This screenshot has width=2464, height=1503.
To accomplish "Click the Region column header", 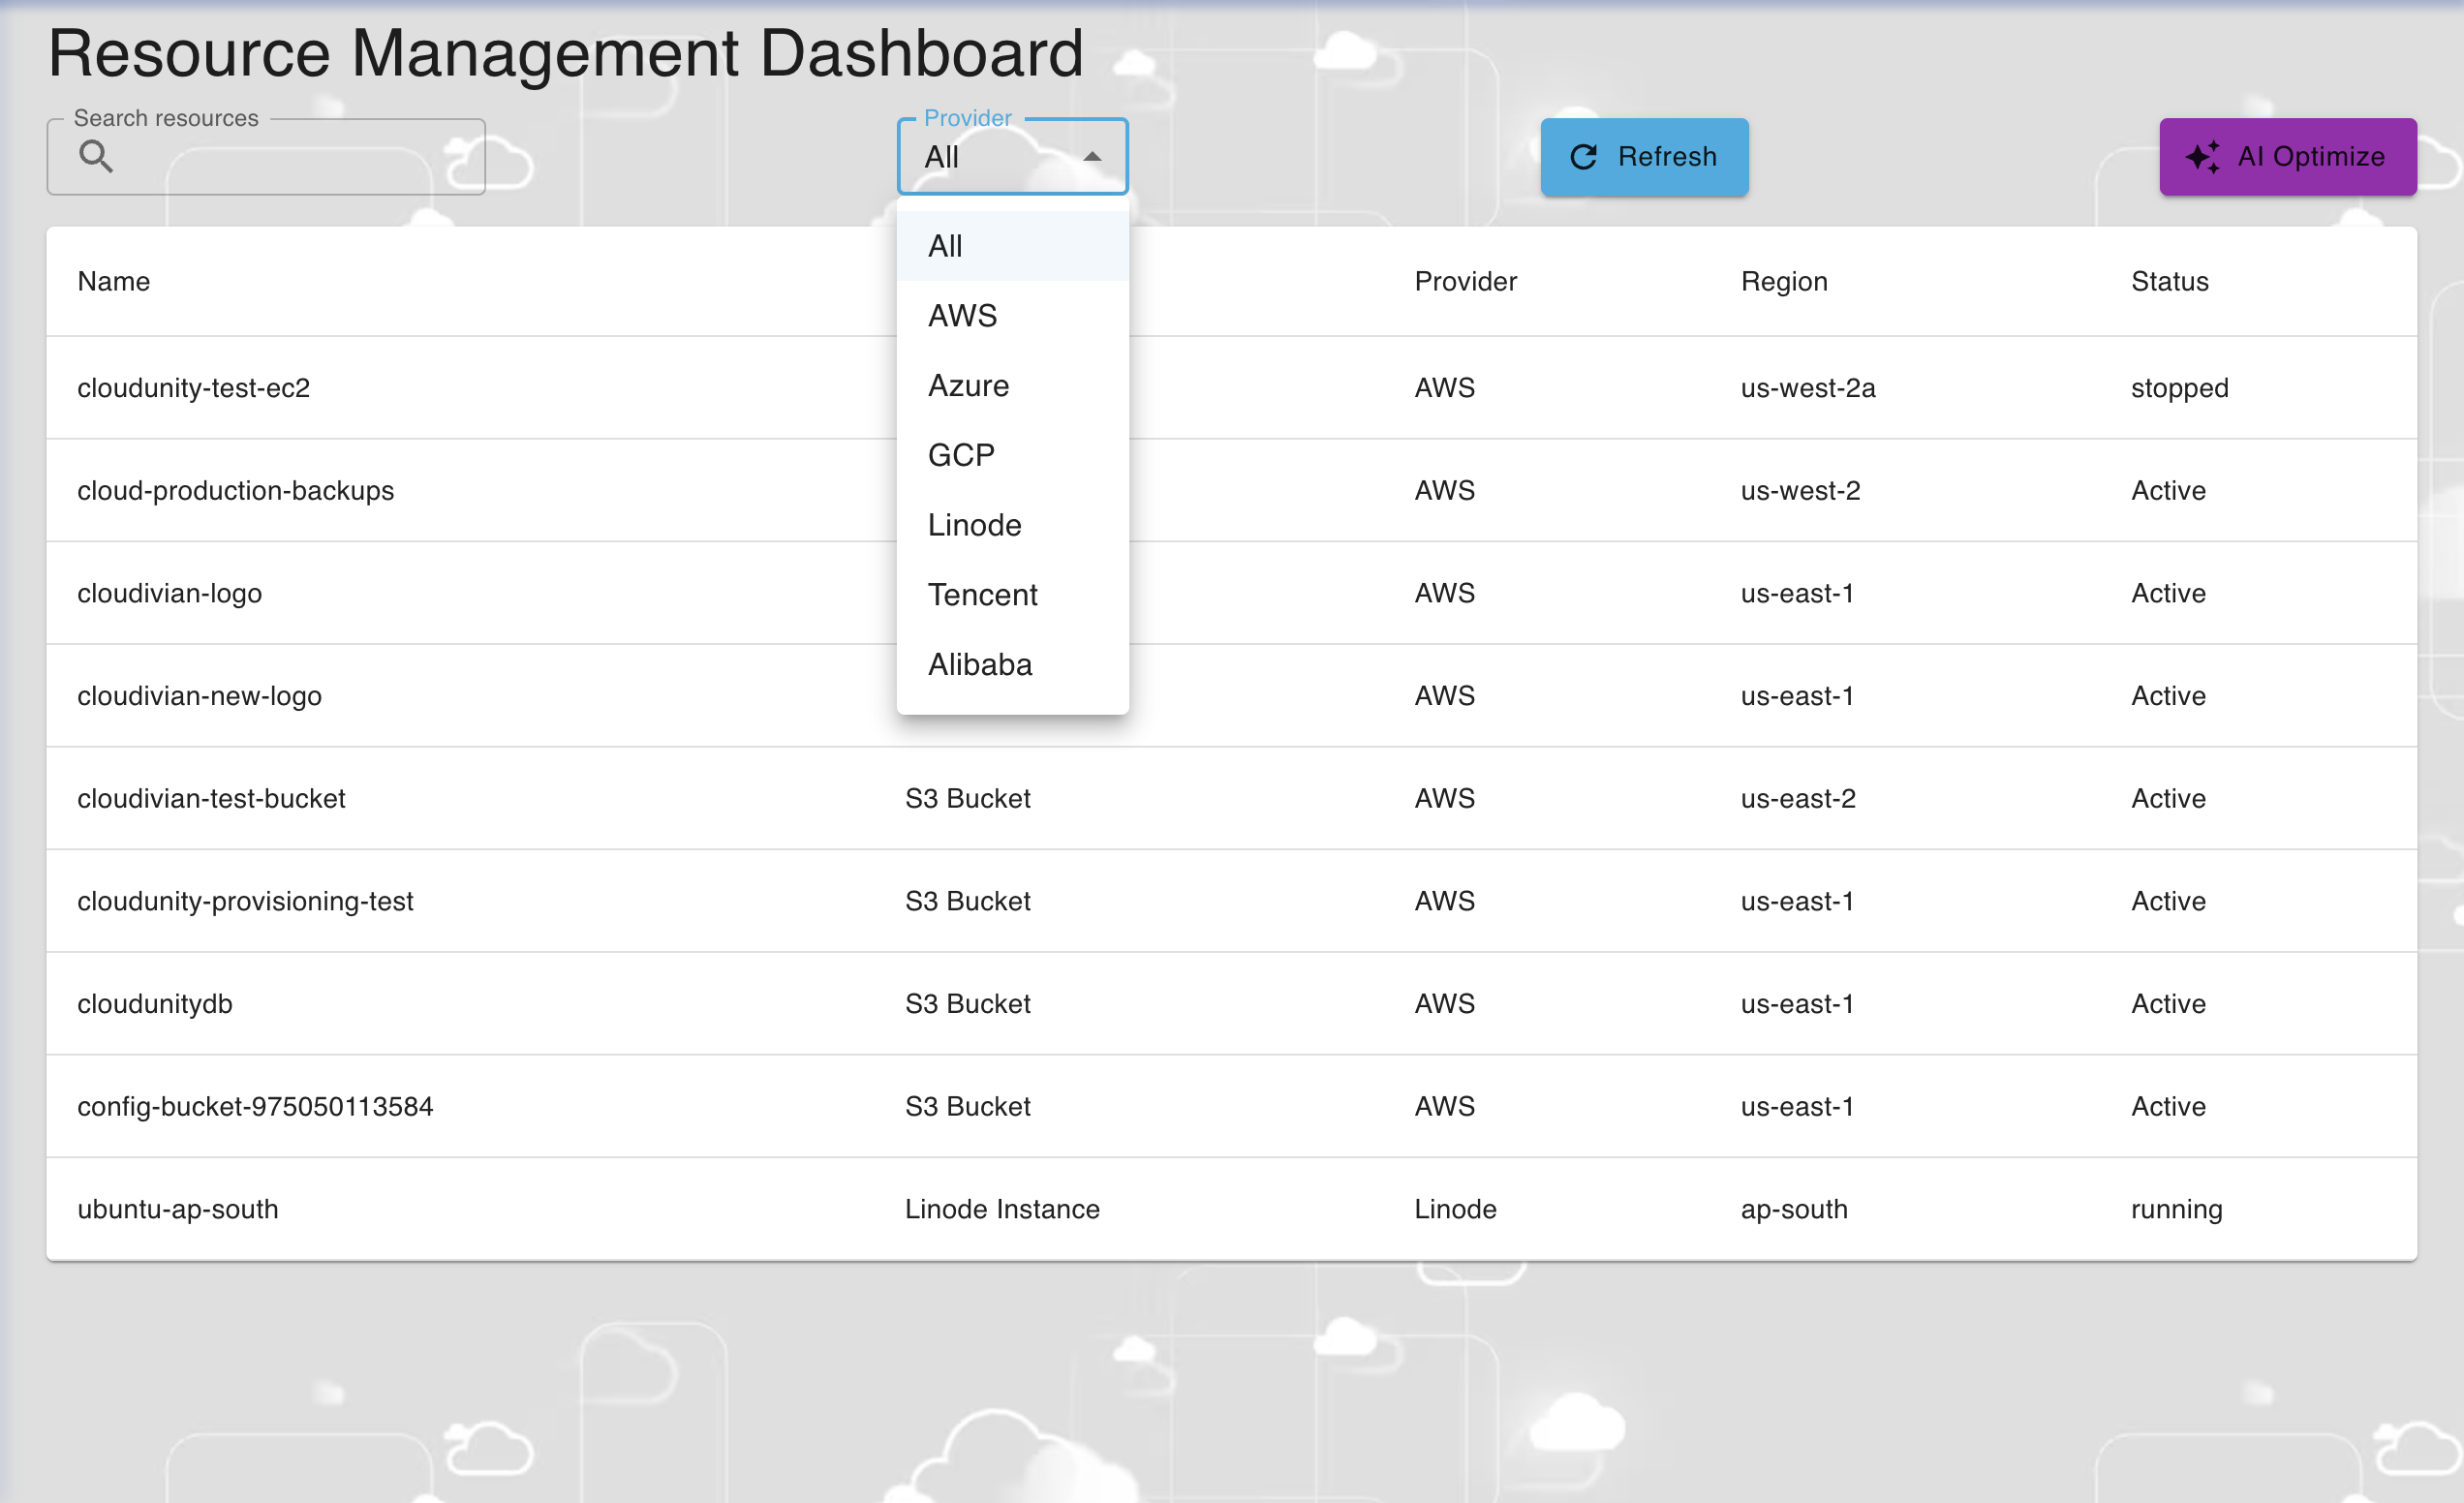I will 1783,282.
